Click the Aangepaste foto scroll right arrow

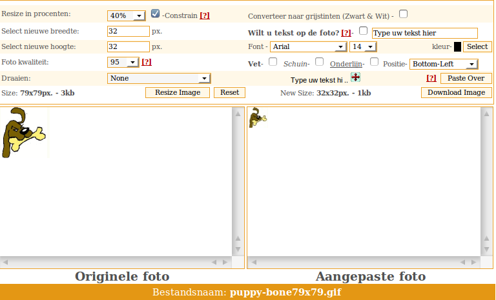tap(473, 262)
